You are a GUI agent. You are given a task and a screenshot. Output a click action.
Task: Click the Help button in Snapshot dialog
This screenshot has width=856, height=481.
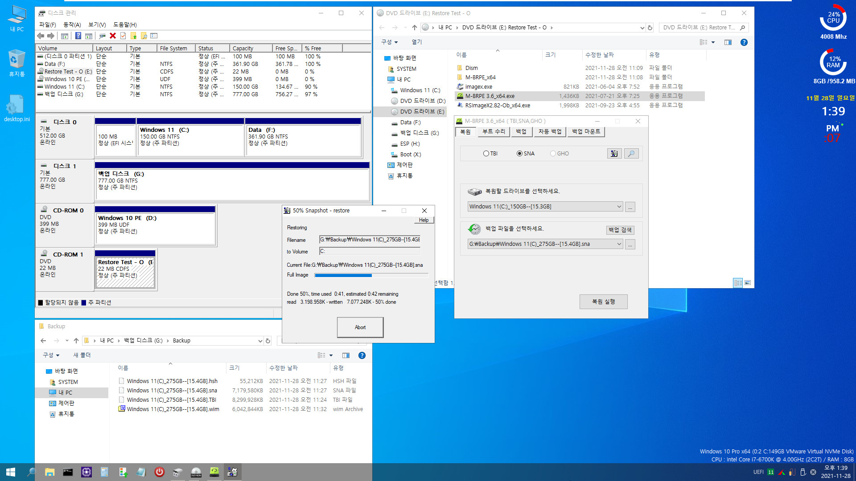coord(424,220)
